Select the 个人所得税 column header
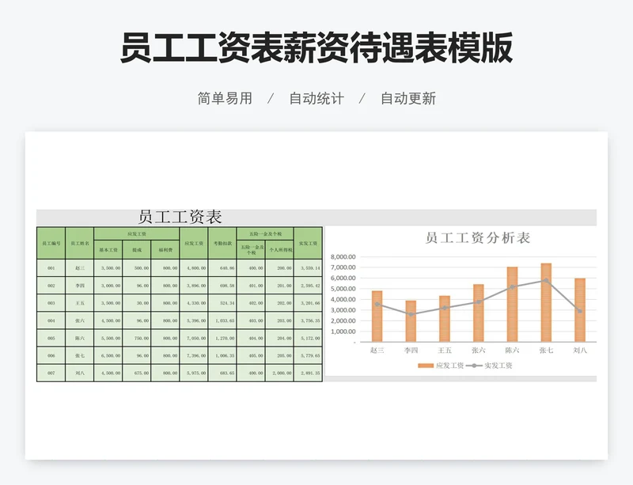The image size is (633, 485). coord(280,250)
